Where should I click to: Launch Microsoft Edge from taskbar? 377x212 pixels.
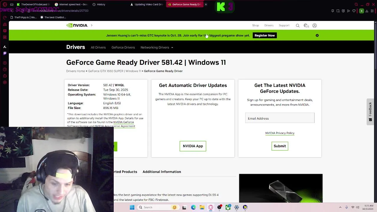pos(193,207)
